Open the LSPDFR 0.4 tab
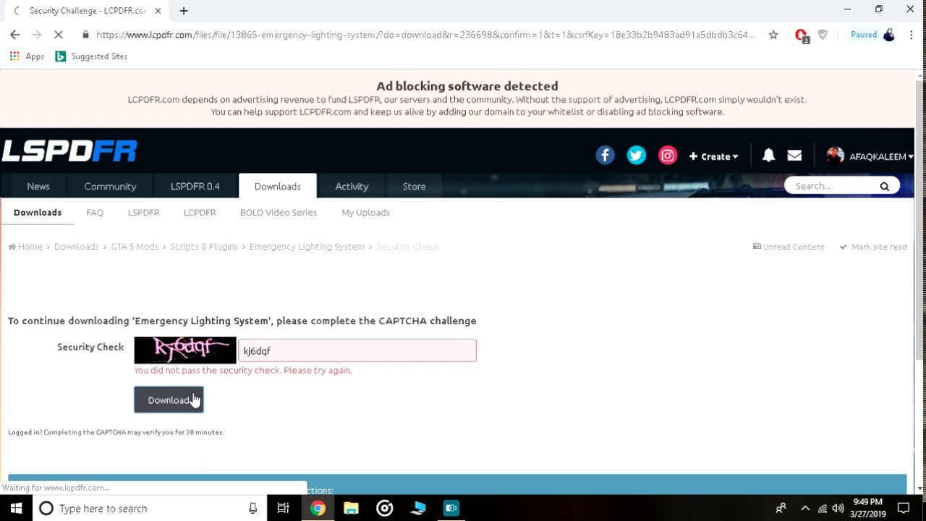This screenshot has width=926, height=521. [x=195, y=187]
